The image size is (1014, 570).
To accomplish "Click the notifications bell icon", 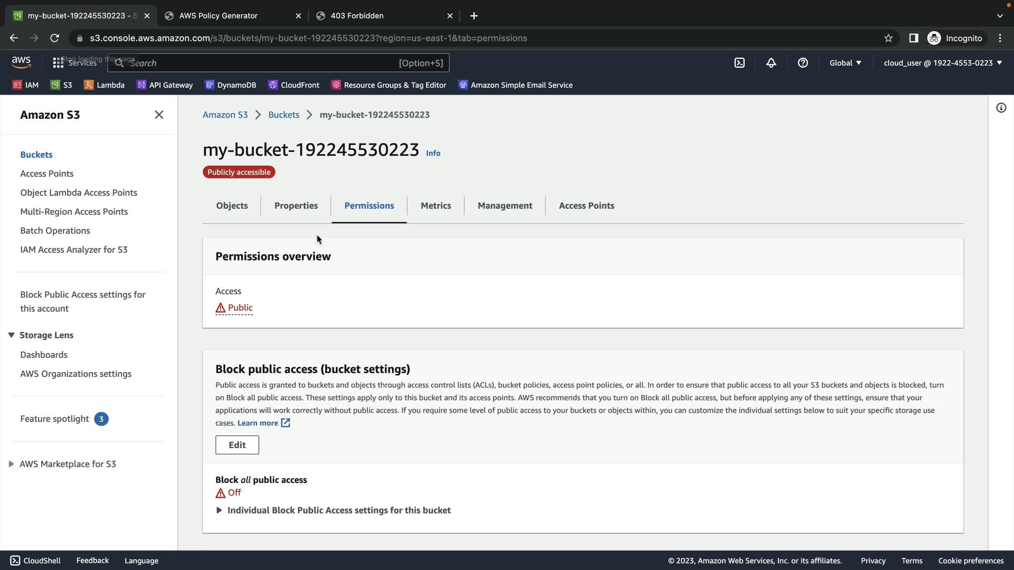I will 771,63.
